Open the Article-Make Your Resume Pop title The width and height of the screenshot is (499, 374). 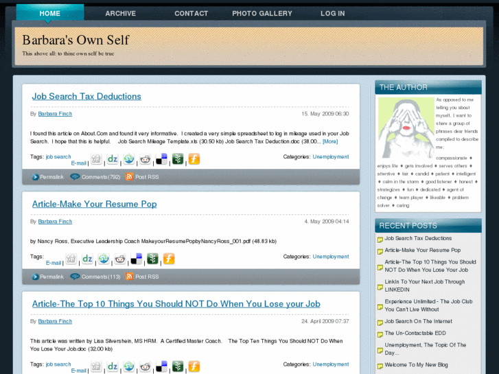[x=95, y=204]
